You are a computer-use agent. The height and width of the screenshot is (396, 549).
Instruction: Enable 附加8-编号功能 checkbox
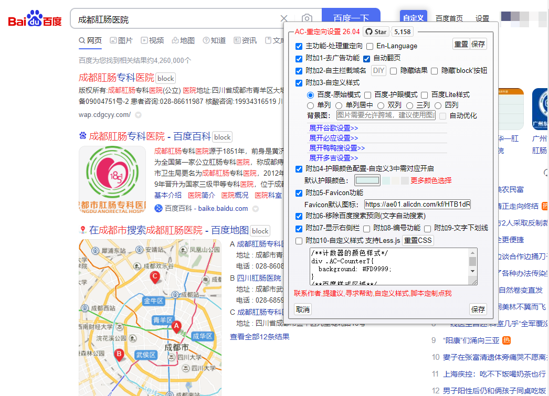click(366, 229)
